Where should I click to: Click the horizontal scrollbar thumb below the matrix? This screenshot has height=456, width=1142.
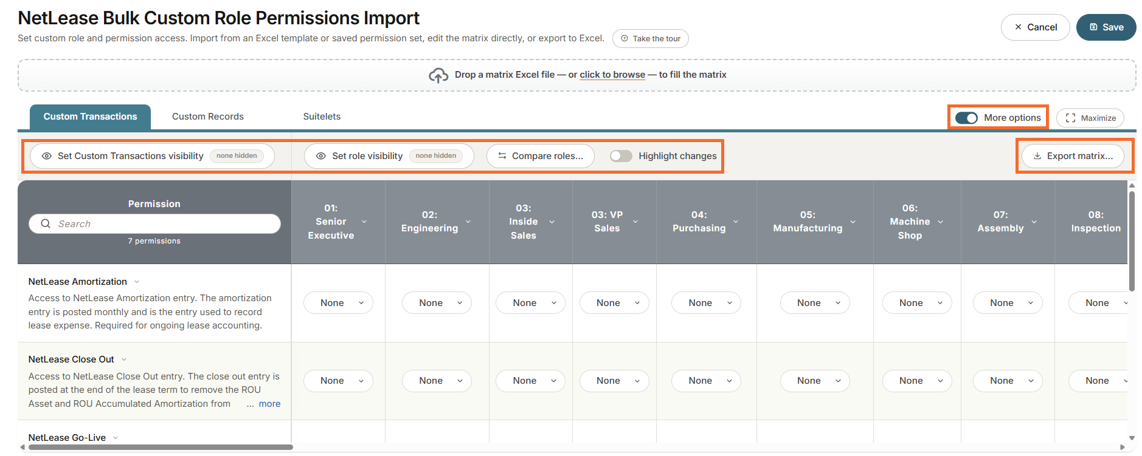click(161, 447)
